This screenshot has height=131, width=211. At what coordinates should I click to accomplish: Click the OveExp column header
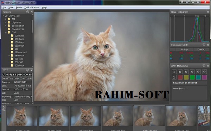coord(201,49)
